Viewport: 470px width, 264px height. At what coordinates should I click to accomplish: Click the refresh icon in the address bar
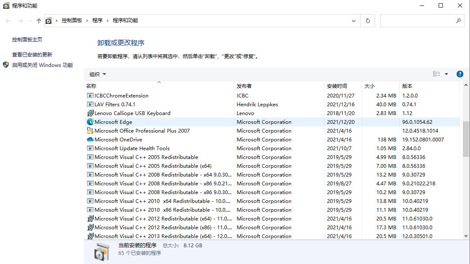click(x=368, y=21)
